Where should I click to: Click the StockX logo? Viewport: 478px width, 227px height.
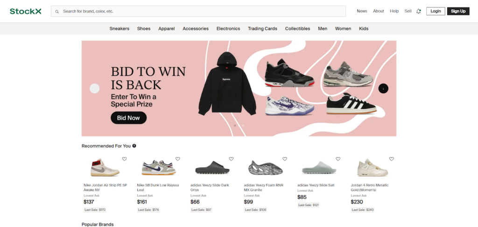click(x=26, y=11)
